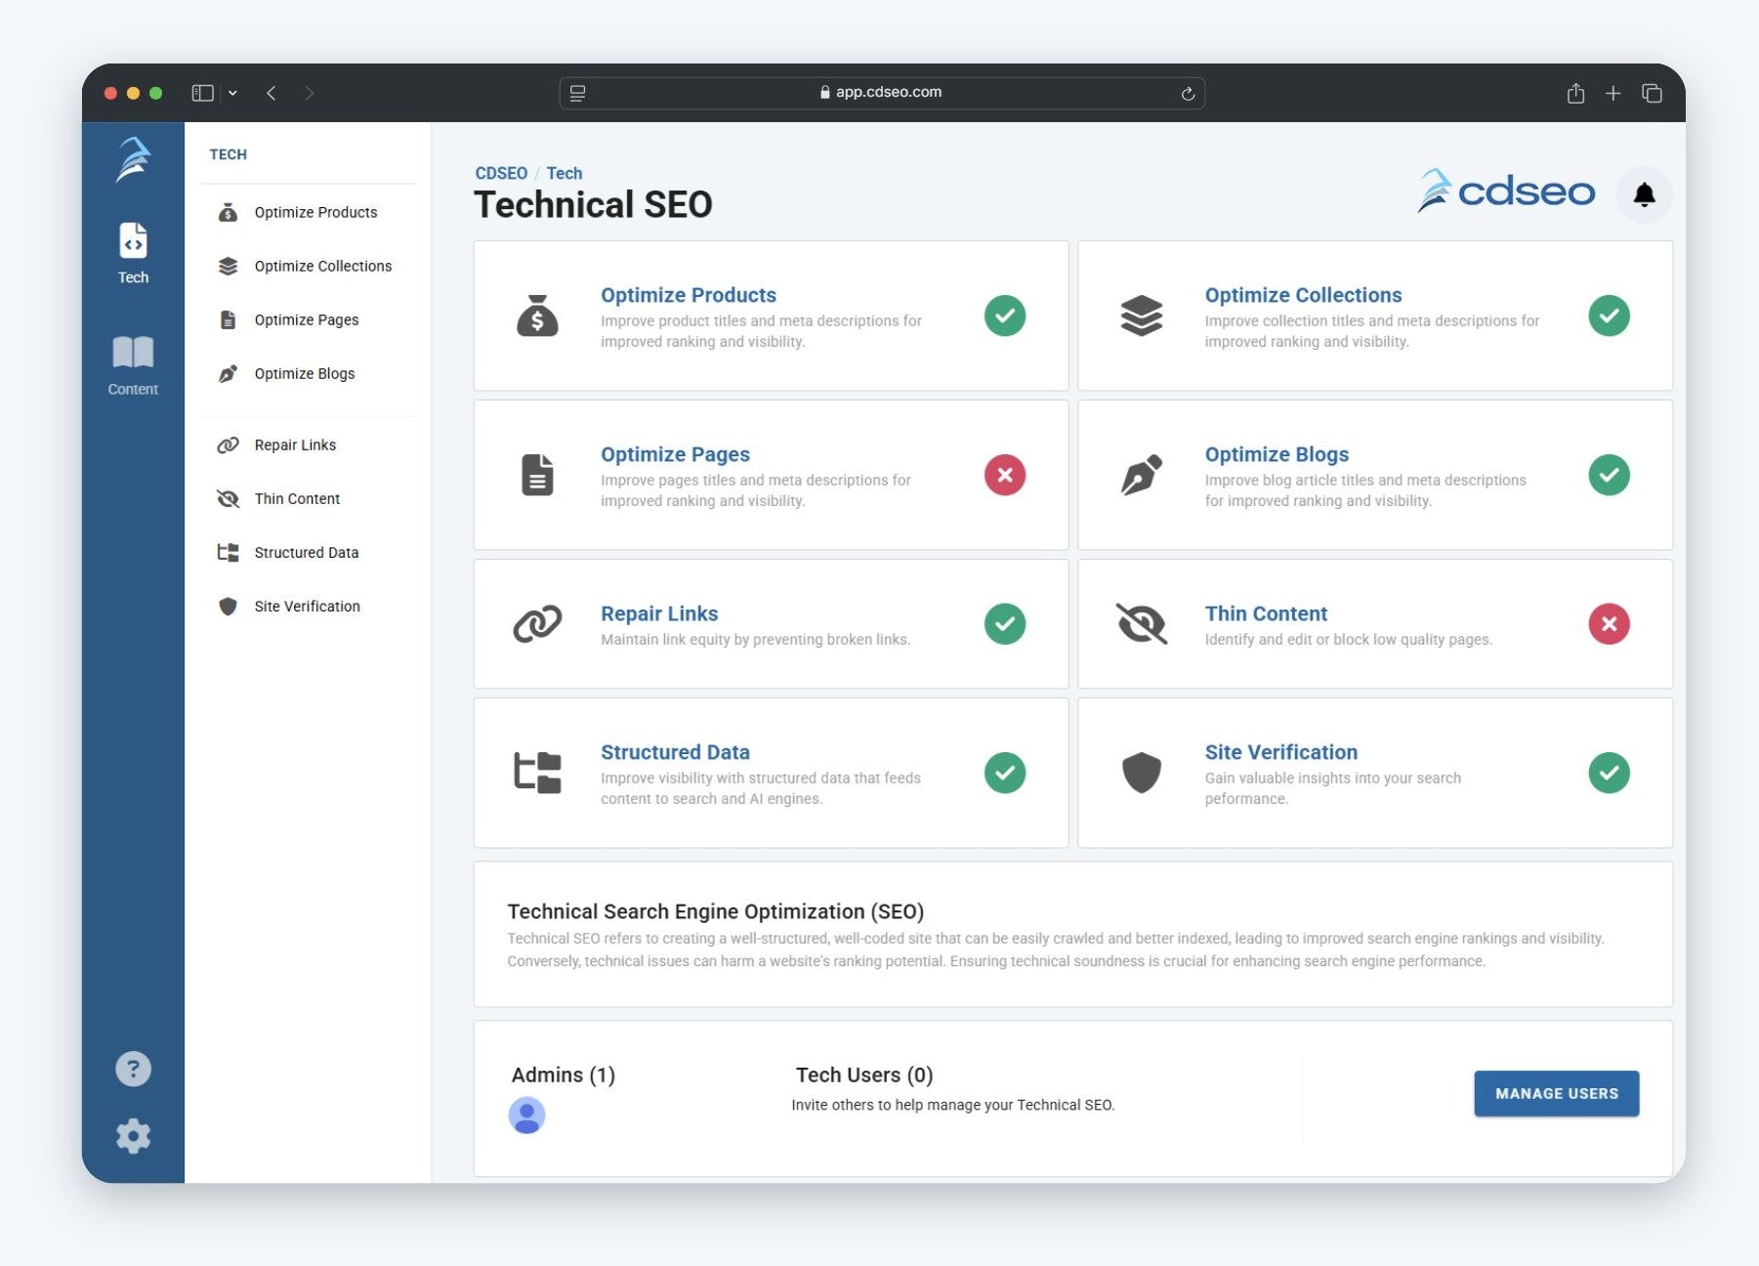Click the notification bell icon
The height and width of the screenshot is (1266, 1759).
pyautogui.click(x=1644, y=194)
